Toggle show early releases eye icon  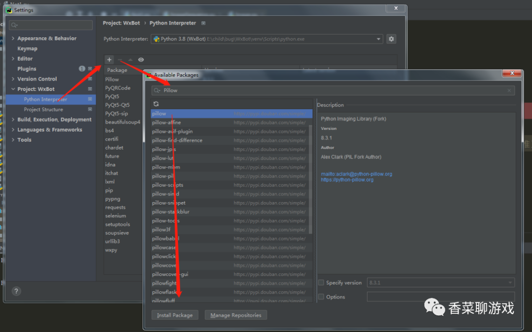pos(141,60)
